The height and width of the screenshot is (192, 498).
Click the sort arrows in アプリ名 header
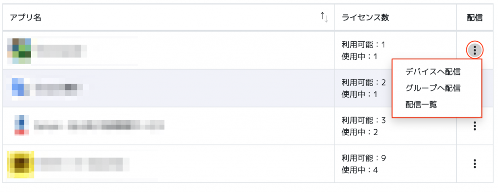coord(324,17)
